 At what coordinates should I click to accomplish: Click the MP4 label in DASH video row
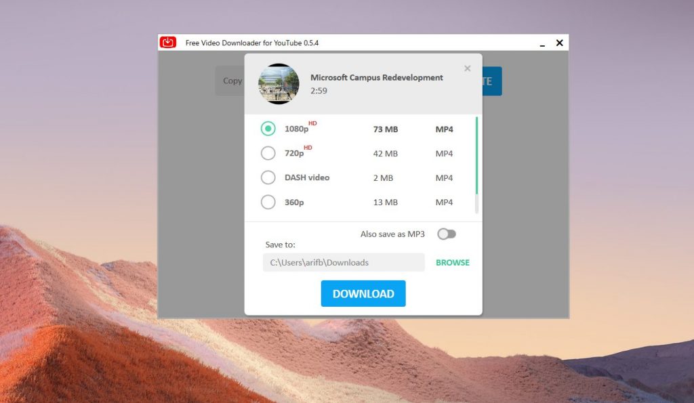pos(444,178)
